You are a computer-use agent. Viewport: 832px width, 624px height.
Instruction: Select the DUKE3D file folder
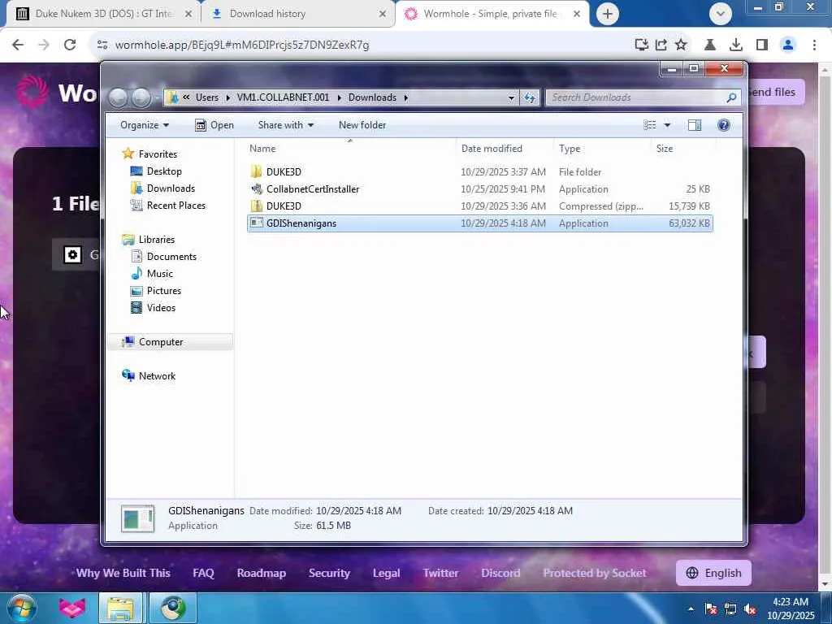pyautogui.click(x=479, y=172)
